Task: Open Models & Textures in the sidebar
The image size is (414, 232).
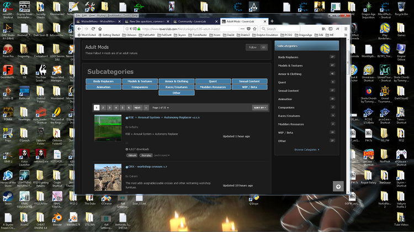Action: click(x=290, y=66)
